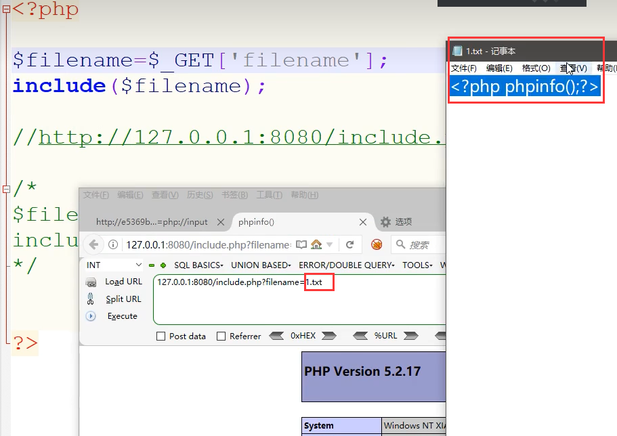Enable the Post data checkbox
This screenshot has height=436, width=617.
click(161, 336)
